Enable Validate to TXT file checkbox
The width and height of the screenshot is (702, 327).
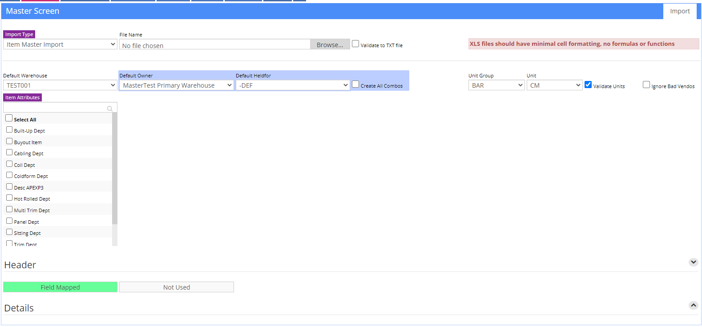pos(355,44)
